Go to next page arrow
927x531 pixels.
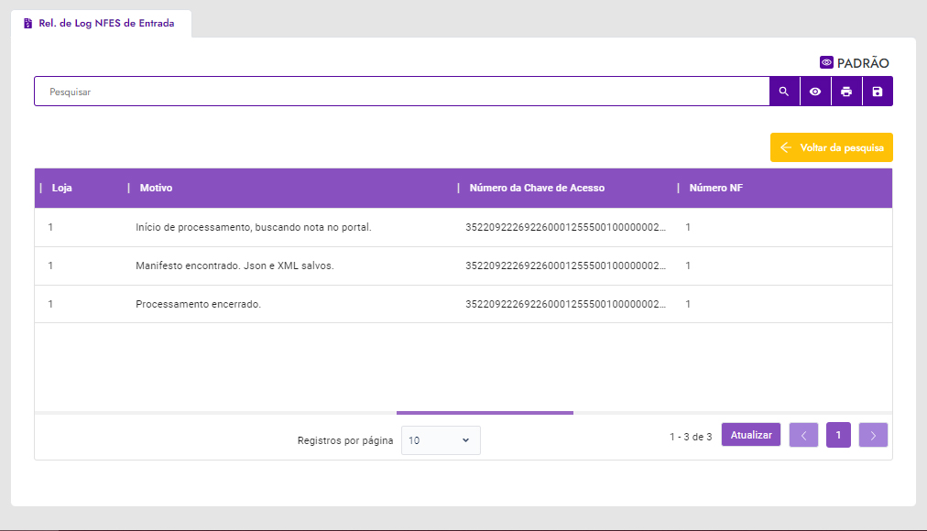point(873,435)
